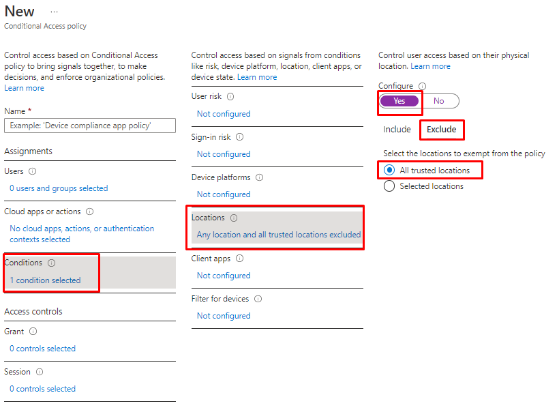Set Configure toggle to Yes
Viewport: 559px width, 410px height.
click(399, 101)
